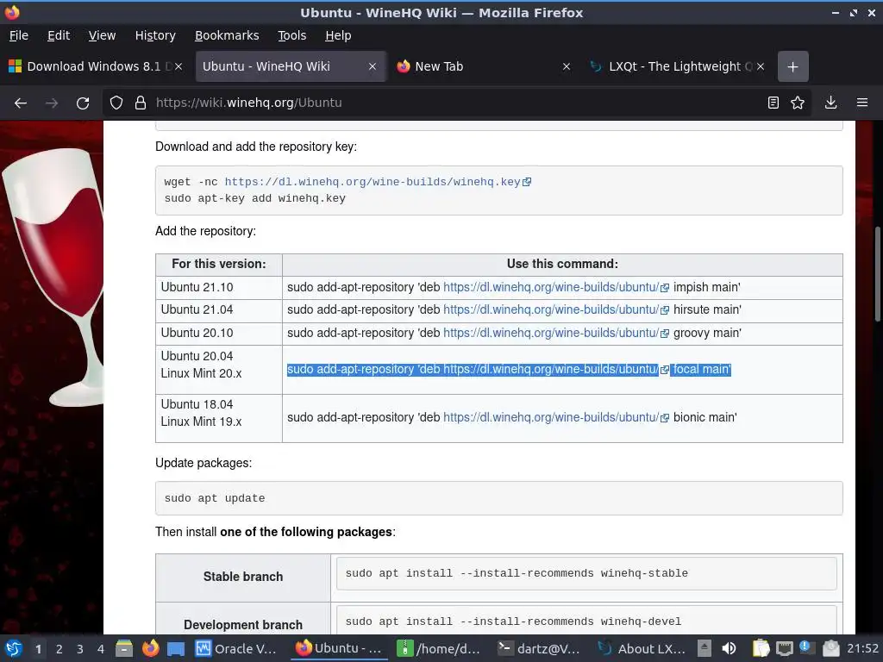This screenshot has height=662, width=883.
Task: Open the wine-builds link in the focal row
Action: coord(556,369)
